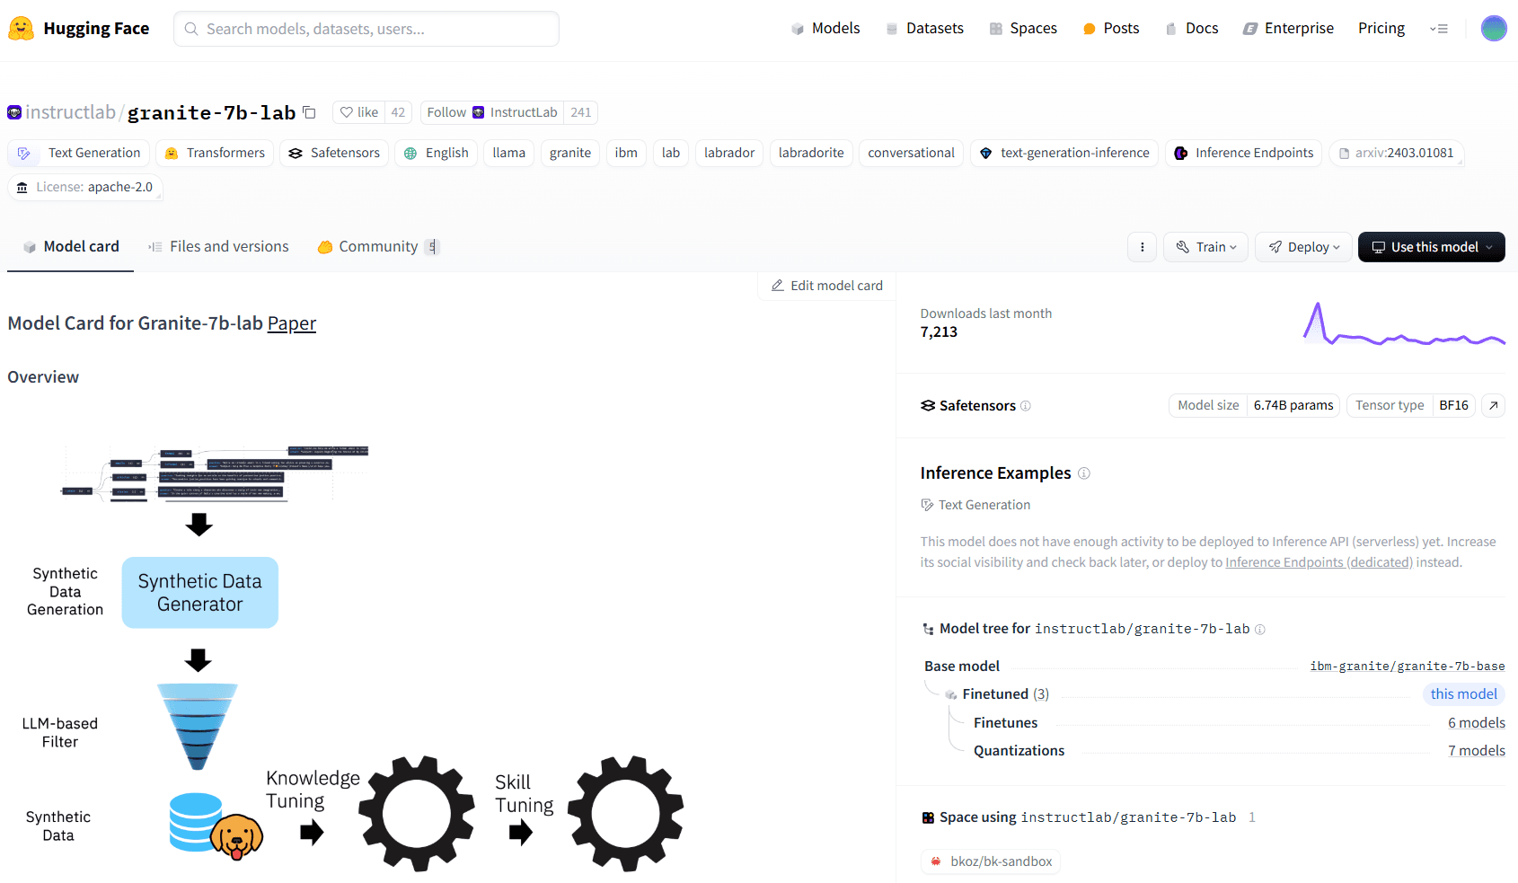Click the this model badge

point(1463,694)
